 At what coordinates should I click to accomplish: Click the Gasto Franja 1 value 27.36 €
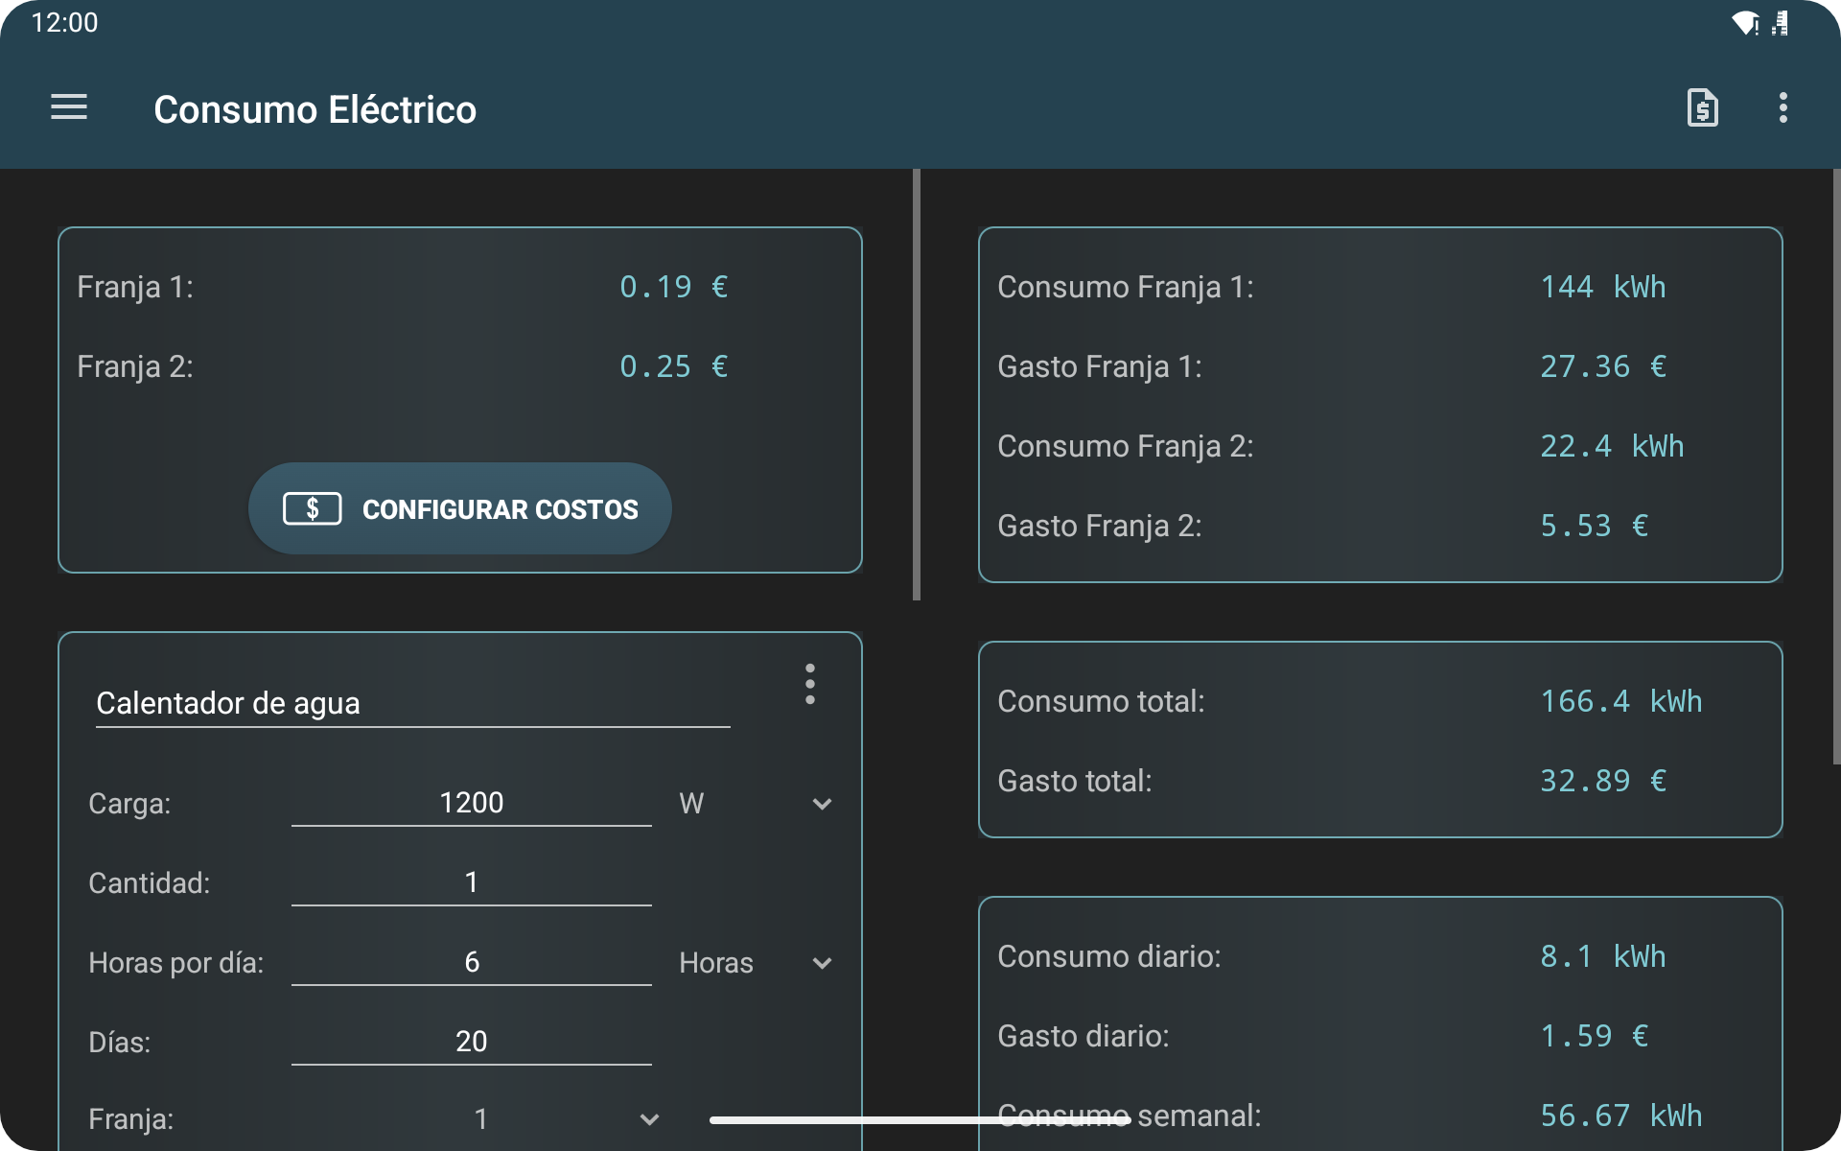click(x=1603, y=366)
